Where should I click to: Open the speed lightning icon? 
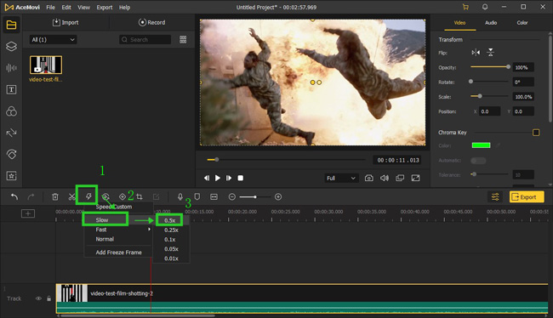click(88, 196)
